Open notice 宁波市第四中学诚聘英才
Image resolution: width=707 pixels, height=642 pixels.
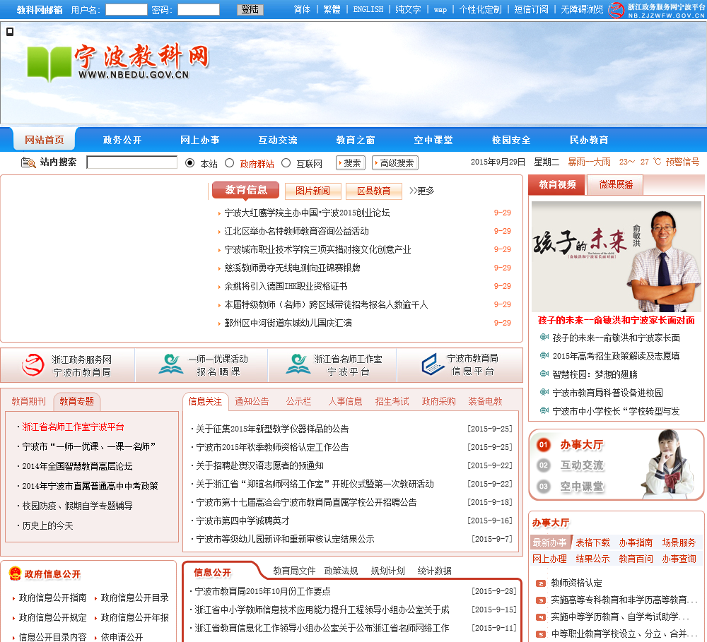[x=243, y=521]
